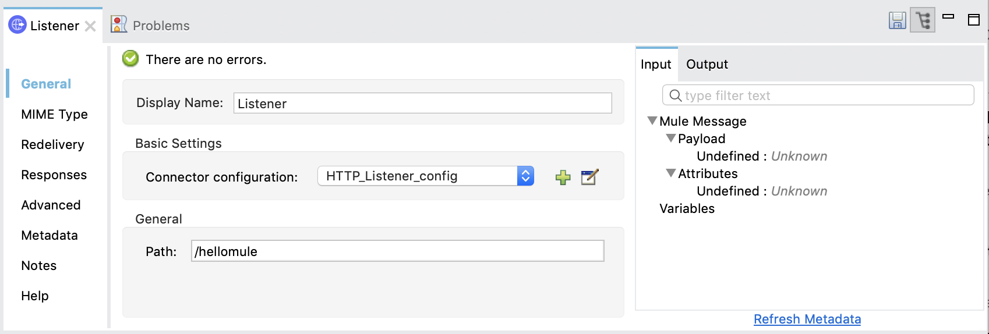The height and width of the screenshot is (334, 989).
Task: Click the Listener globe icon in tab
Action: pyautogui.click(x=17, y=25)
